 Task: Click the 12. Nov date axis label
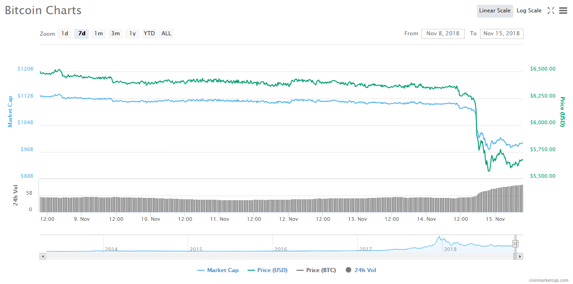click(x=289, y=219)
